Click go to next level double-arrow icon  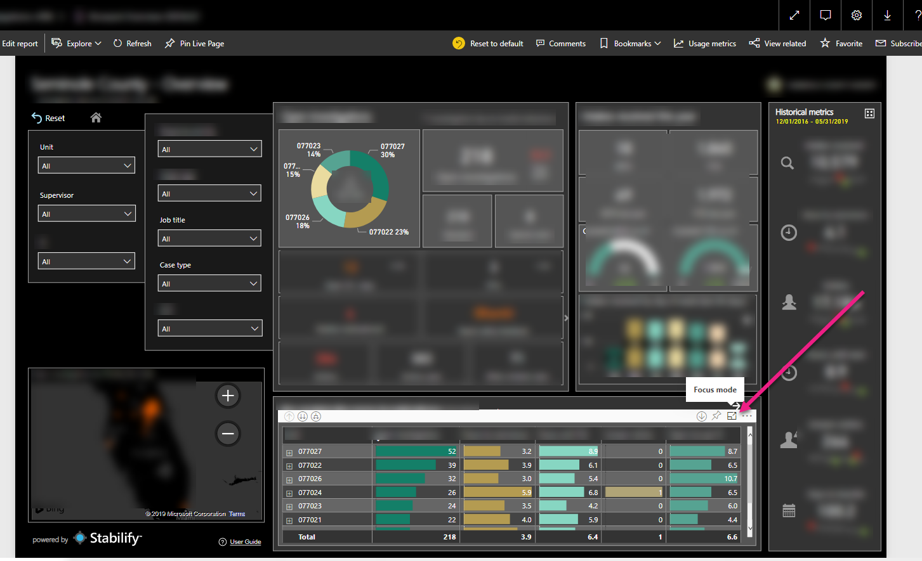point(303,416)
